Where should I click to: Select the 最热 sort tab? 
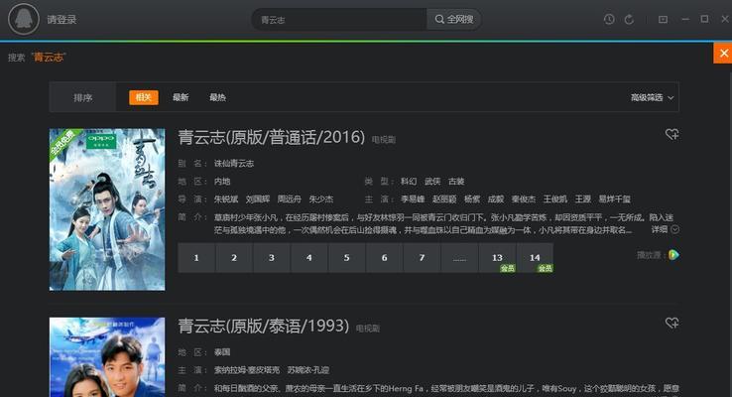click(x=217, y=97)
